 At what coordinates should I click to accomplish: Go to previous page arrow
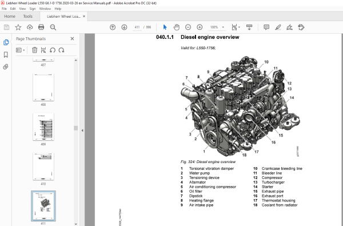113,27
